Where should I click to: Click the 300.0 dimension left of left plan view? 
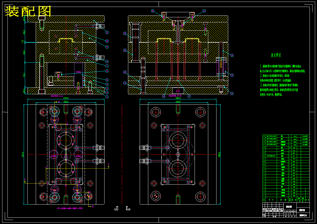click(x=23, y=154)
